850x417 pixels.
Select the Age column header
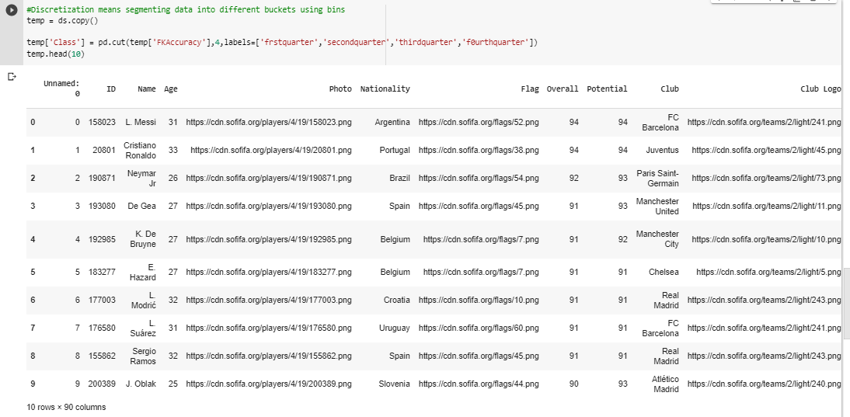coord(171,89)
